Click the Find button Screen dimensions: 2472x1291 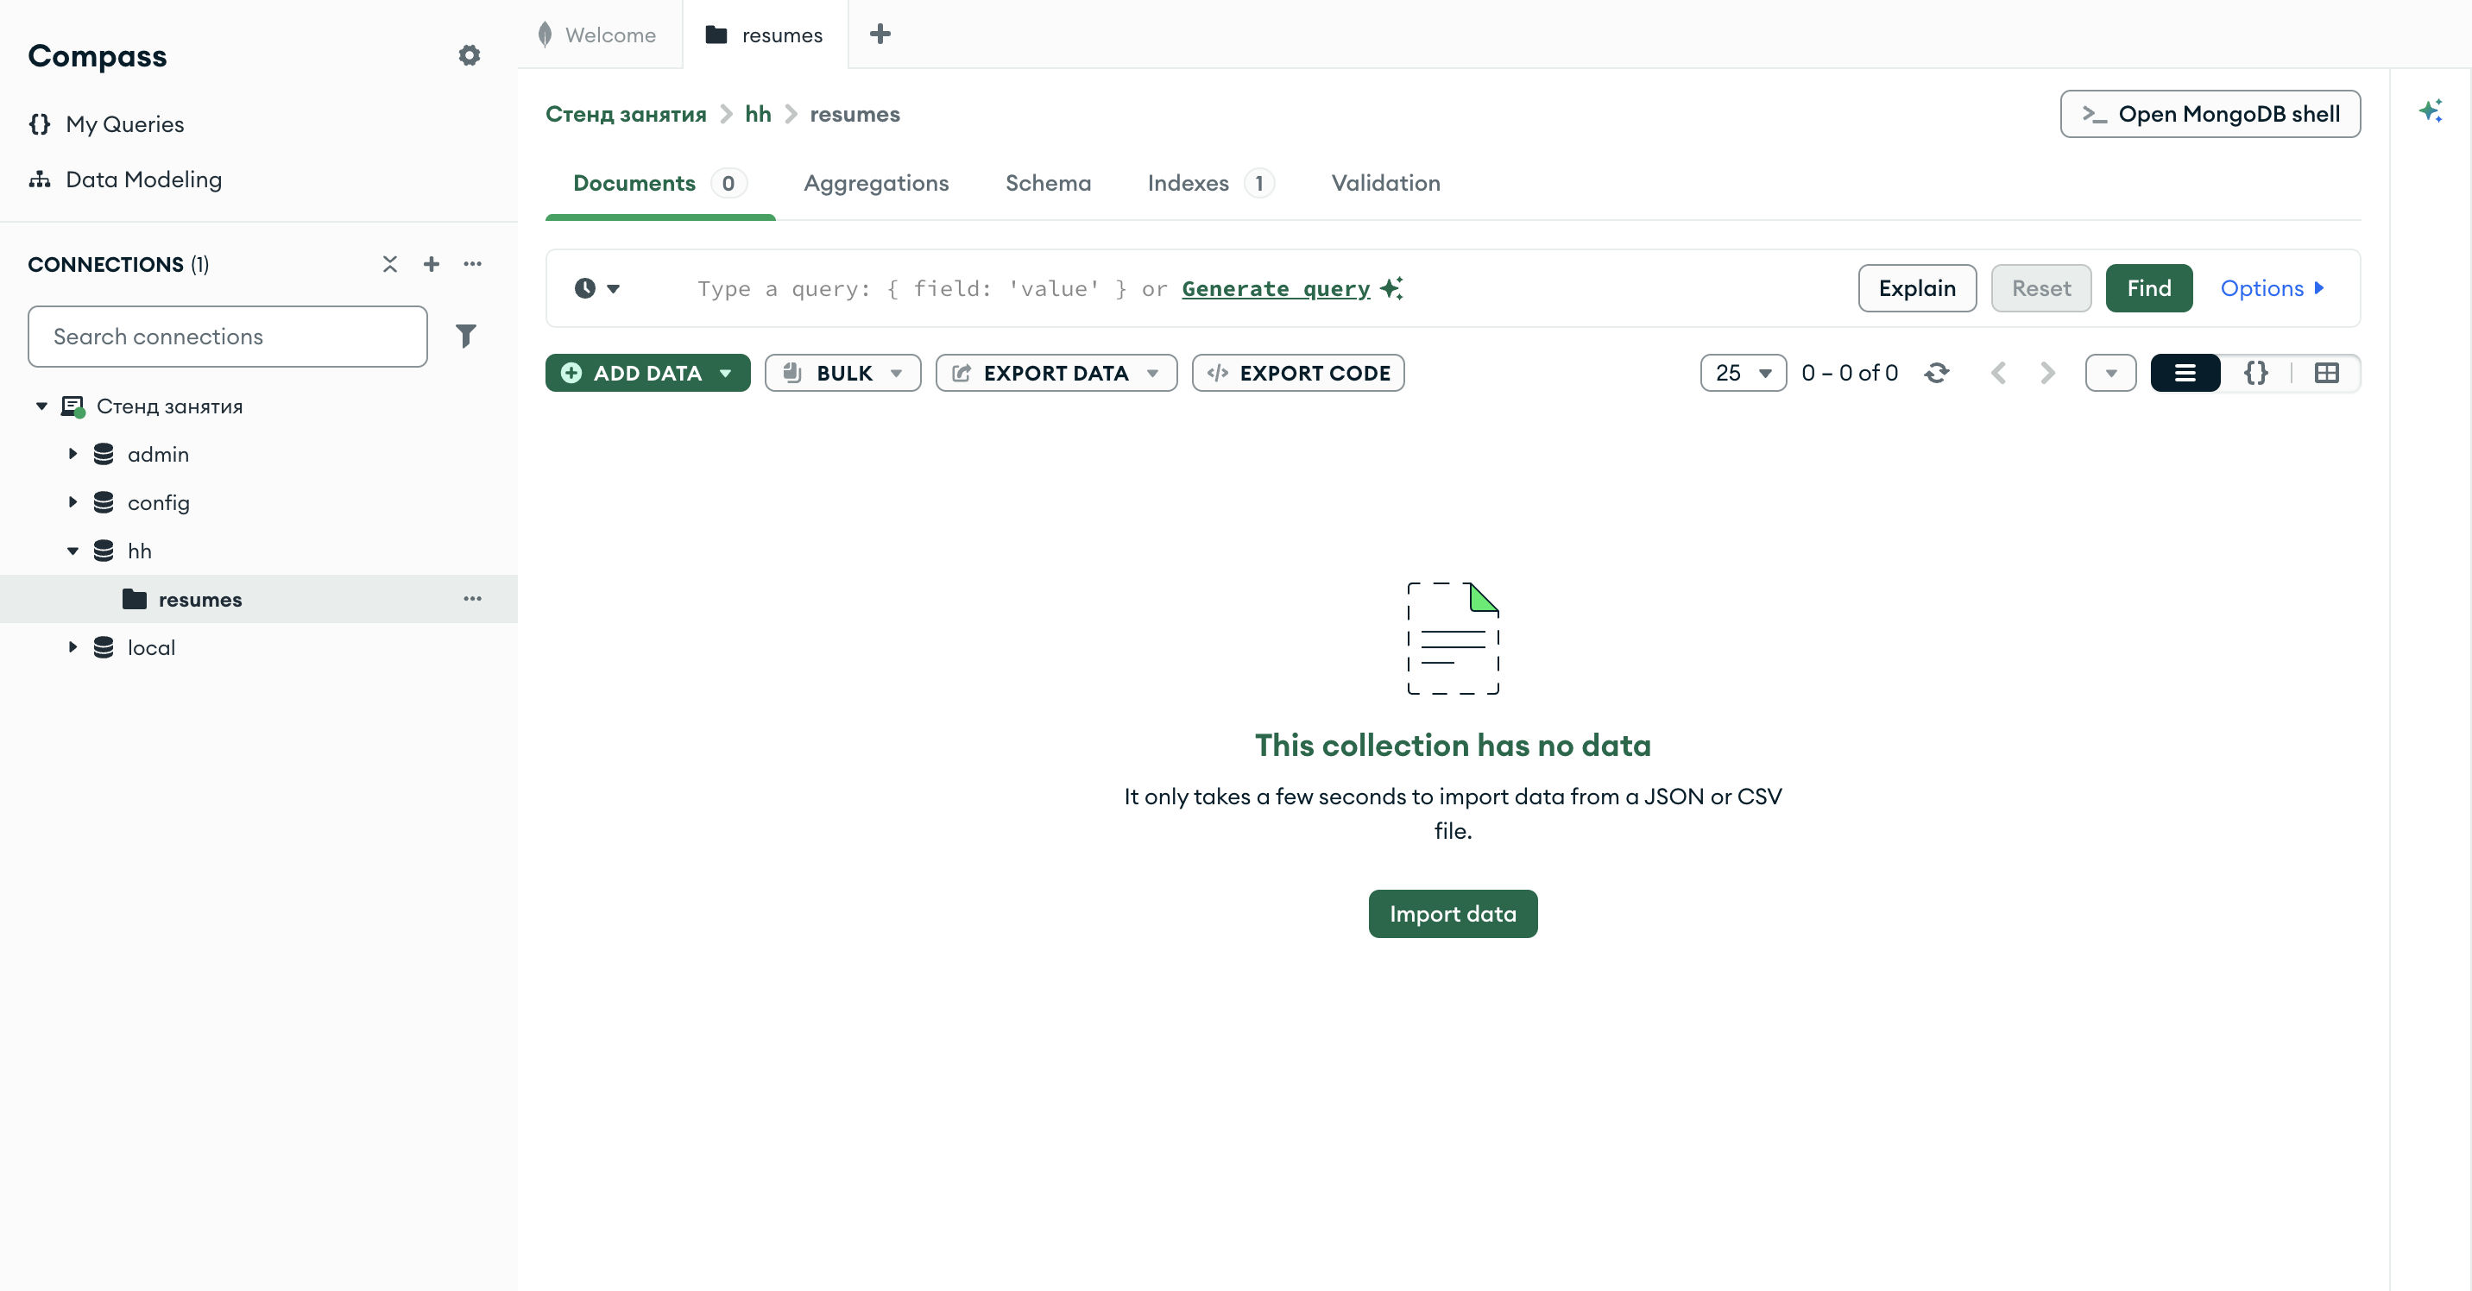click(x=2148, y=287)
